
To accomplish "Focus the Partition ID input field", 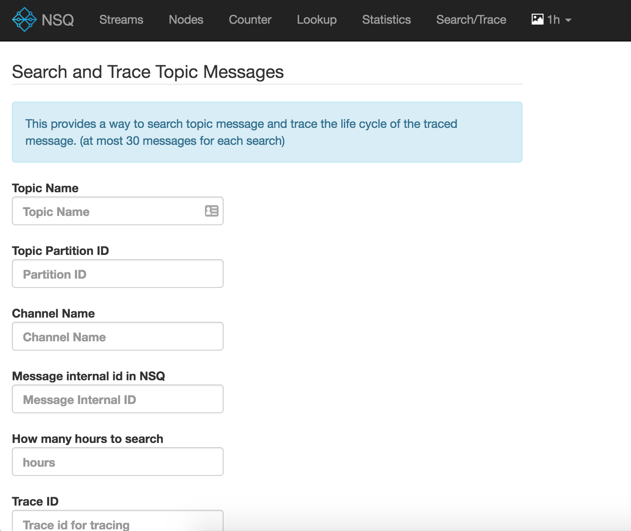I will [118, 274].
